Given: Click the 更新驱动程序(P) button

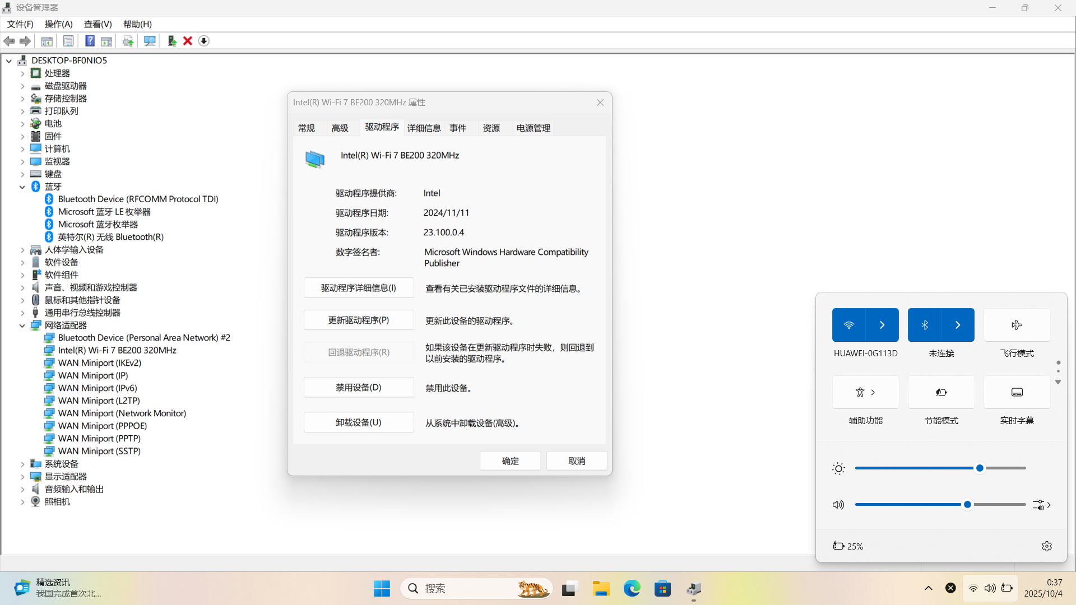Looking at the screenshot, I should coord(359,320).
